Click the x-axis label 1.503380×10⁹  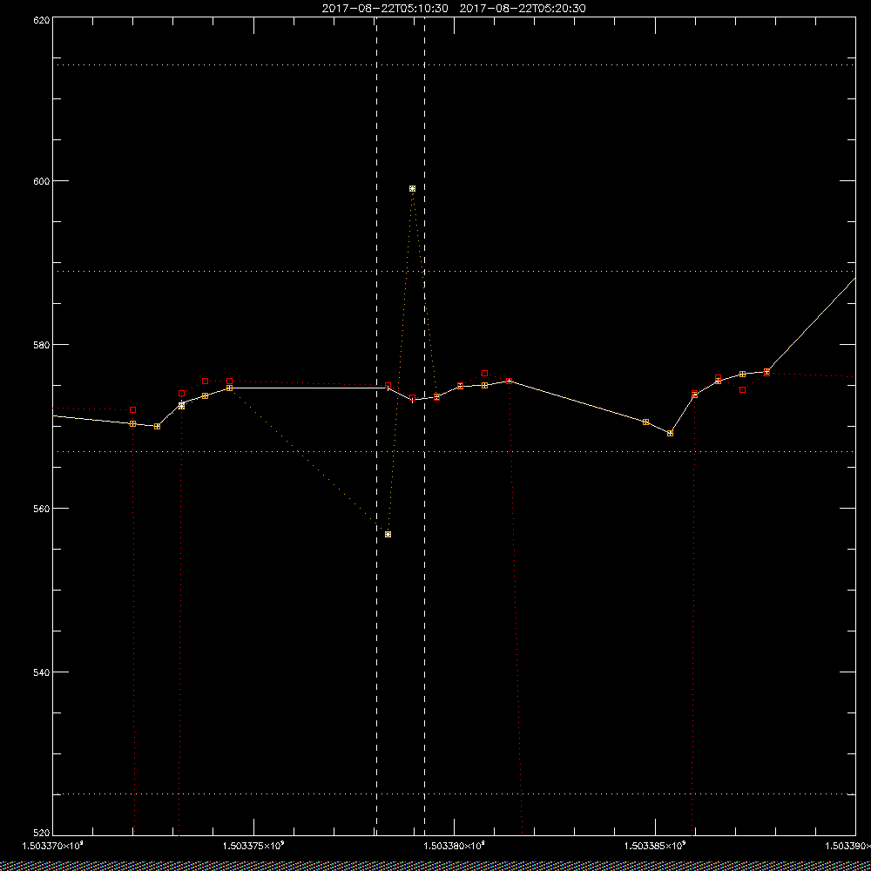click(x=455, y=846)
